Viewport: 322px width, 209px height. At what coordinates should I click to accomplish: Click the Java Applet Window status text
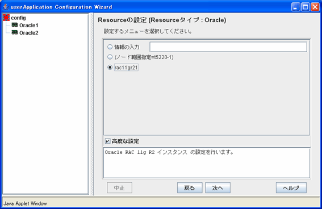coord(25,203)
